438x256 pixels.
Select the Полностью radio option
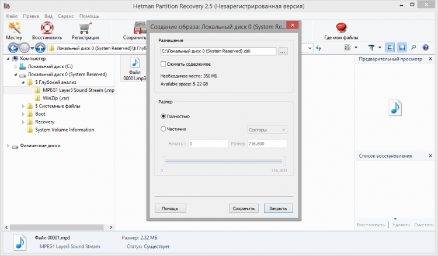(163, 116)
